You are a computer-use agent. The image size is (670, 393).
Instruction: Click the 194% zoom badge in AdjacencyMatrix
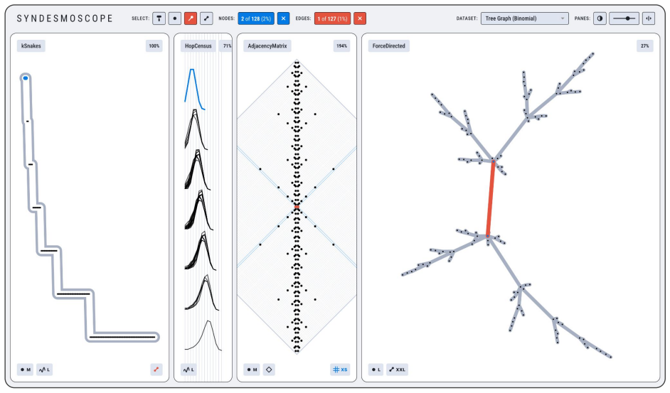[342, 45]
